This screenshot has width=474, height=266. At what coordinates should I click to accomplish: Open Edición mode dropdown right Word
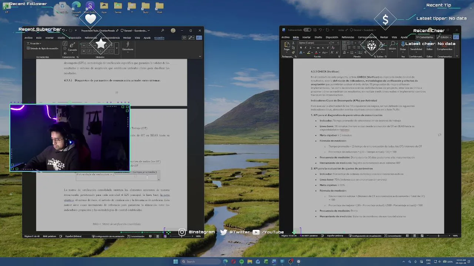tap(444, 37)
